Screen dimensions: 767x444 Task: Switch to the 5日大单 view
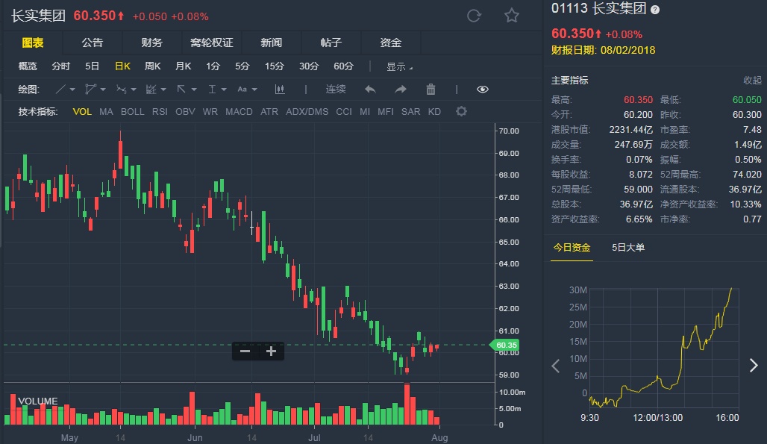628,248
